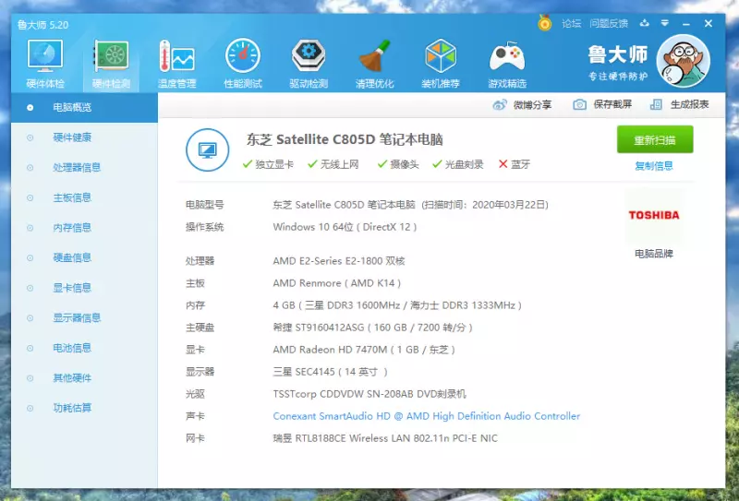The height and width of the screenshot is (501, 739).
Task: Launch 性能测试 performance test
Action: click(x=243, y=64)
